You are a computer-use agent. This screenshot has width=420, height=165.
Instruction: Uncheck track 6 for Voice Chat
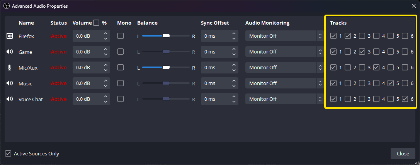(405, 99)
